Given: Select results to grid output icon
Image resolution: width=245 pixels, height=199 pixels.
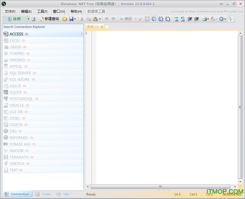Looking at the screenshot, I should pyautogui.click(x=154, y=19).
